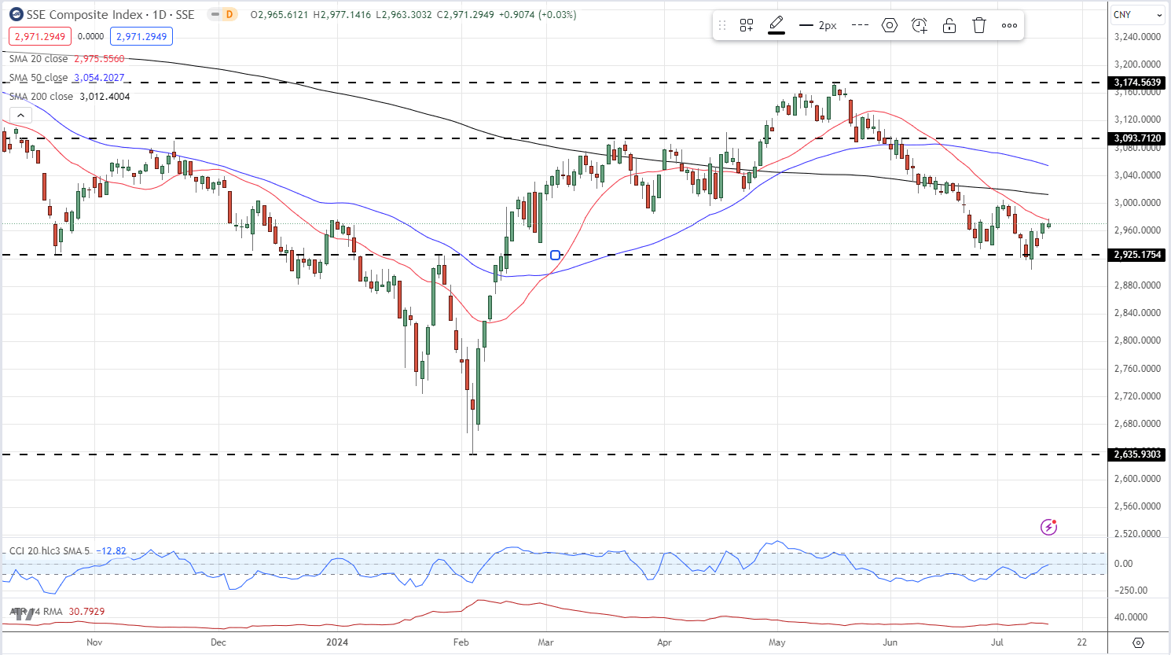1171x655 pixels.
Task: Click the SMA 200 value 3,012.4004
Action: coord(105,97)
